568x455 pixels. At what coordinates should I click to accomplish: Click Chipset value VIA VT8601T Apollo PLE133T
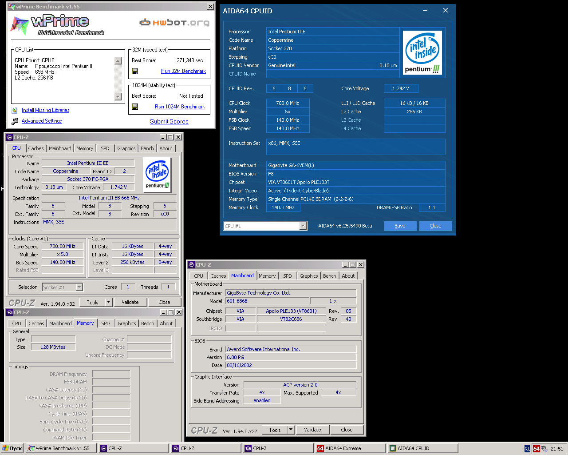(355, 182)
